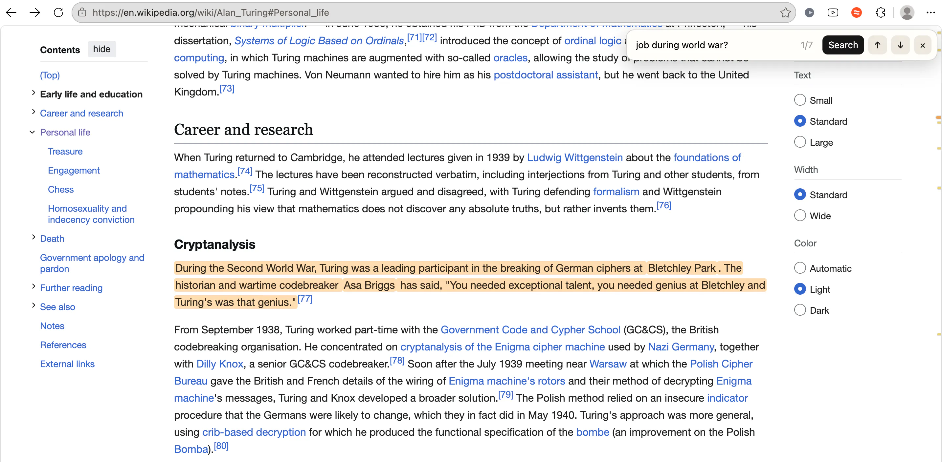942x462 pixels.
Task: Expand Death section in contents
Action: point(33,237)
